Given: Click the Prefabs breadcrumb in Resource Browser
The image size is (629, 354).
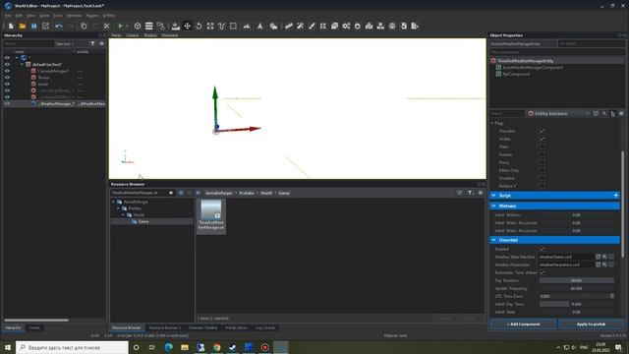Looking at the screenshot, I should 247,193.
